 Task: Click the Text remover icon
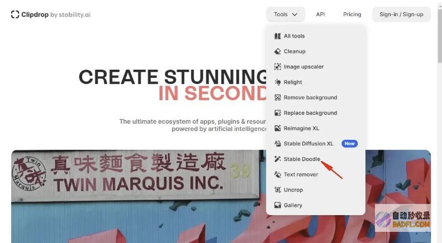(278, 174)
